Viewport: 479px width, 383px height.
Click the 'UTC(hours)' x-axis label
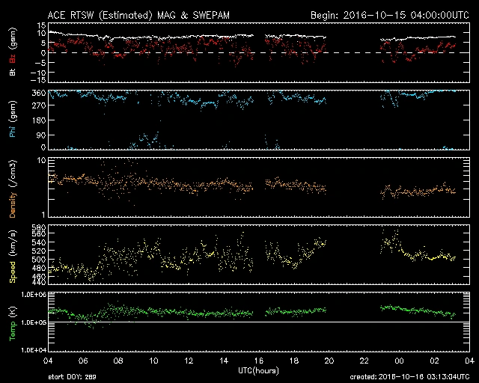(258, 371)
